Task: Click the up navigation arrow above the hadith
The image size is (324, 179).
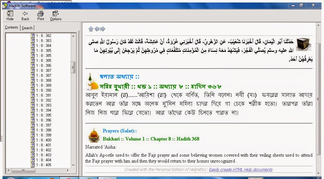Action: (91, 29)
